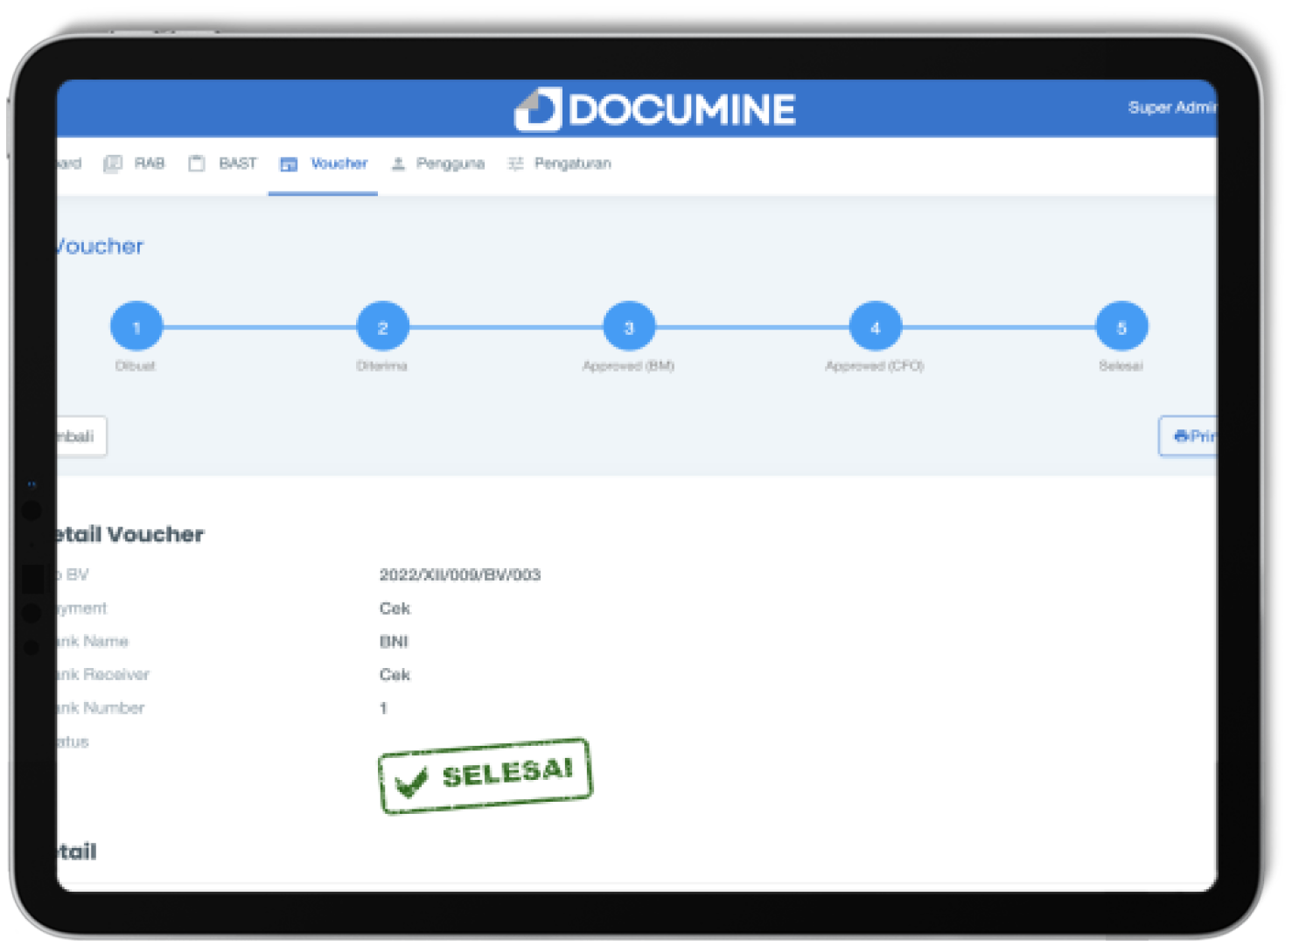Click voucher number 2022/XII/009/BV/003
1292x946 pixels.
pos(459,574)
